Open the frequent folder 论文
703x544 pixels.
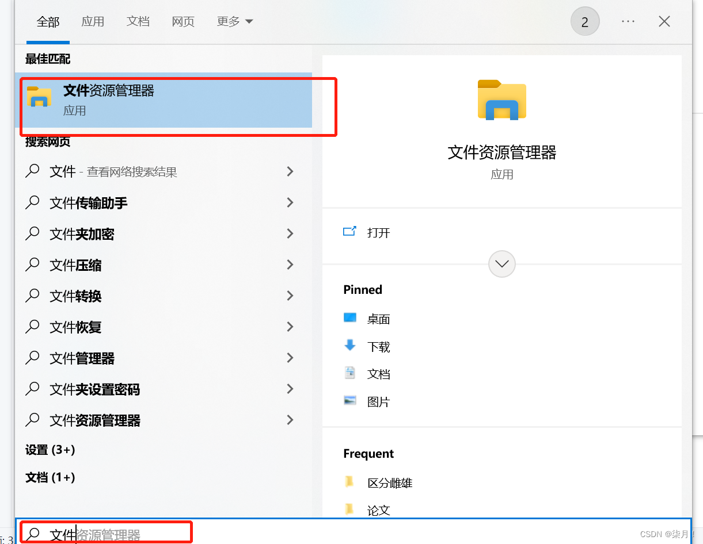tap(379, 510)
